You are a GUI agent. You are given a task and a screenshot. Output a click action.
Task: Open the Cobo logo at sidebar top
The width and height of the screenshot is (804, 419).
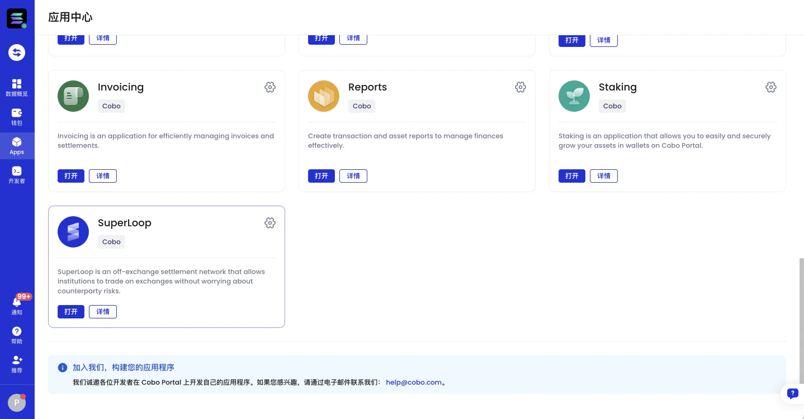click(17, 18)
